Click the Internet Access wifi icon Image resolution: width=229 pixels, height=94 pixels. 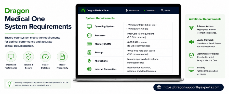coord(191,28)
